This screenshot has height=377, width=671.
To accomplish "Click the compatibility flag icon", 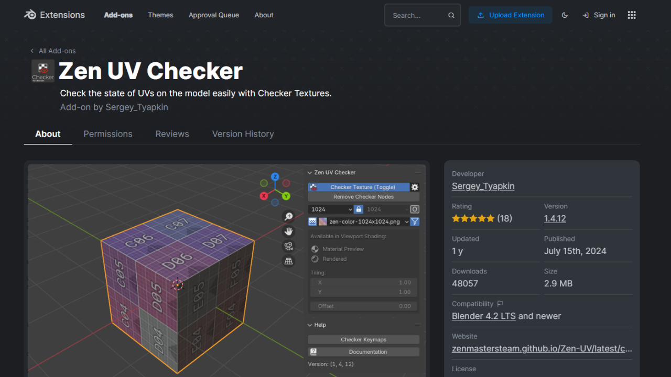I will (x=500, y=304).
